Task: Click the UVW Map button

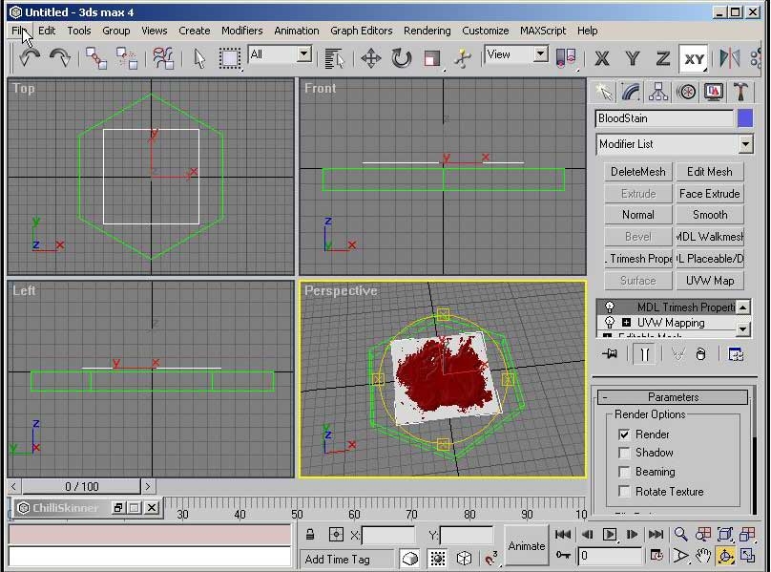Action: [709, 281]
